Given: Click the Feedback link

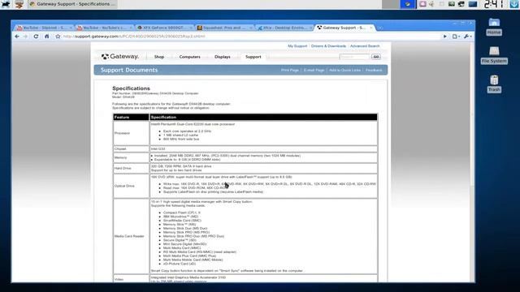Looking at the screenshot, I should 374,71.
